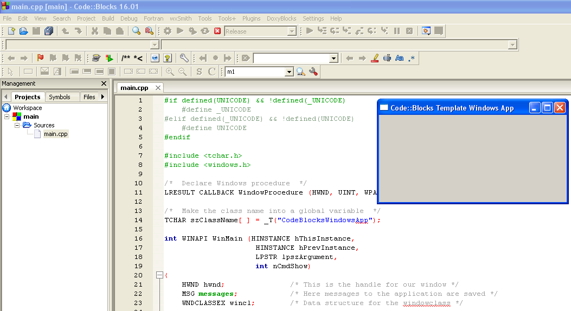Select main.cpp in the project tree
571x311 pixels.
tap(55, 134)
